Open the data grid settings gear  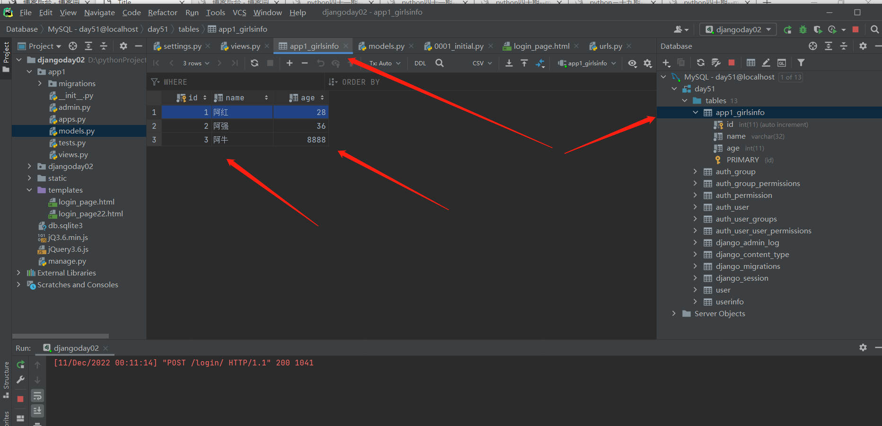648,63
